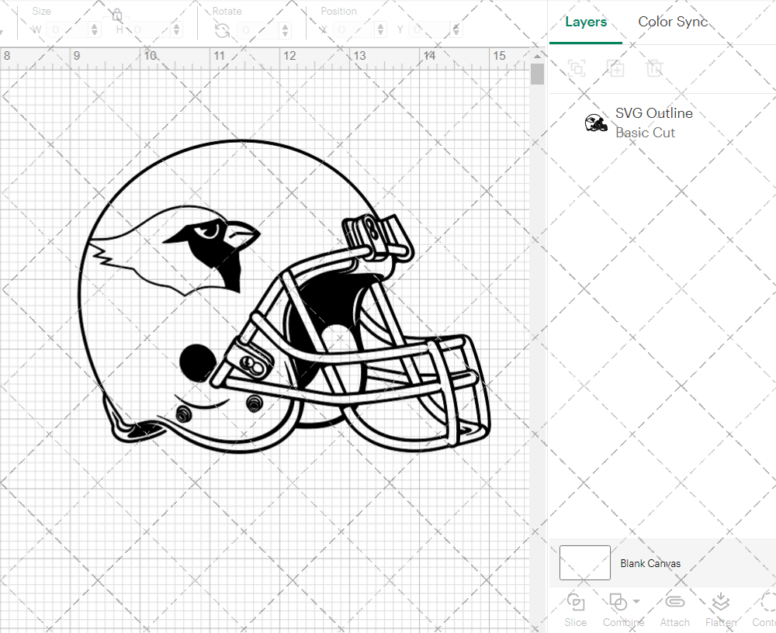Click the Delete trash icon in the Layers panel
The image size is (776, 633).
tap(655, 69)
